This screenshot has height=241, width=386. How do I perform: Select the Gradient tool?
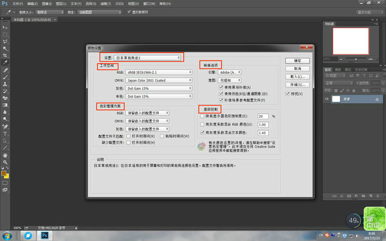[x=5, y=105]
